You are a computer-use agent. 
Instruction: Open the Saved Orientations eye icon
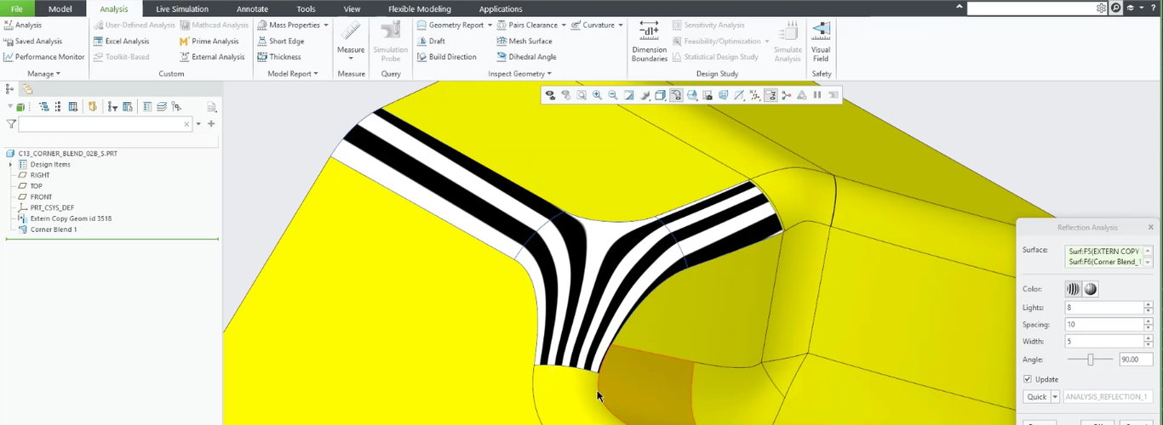(x=550, y=95)
